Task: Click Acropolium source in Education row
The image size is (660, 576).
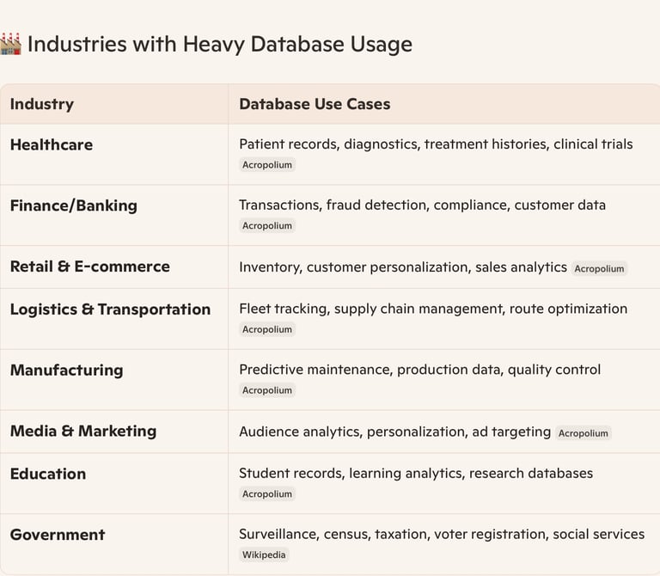Action: point(267,494)
